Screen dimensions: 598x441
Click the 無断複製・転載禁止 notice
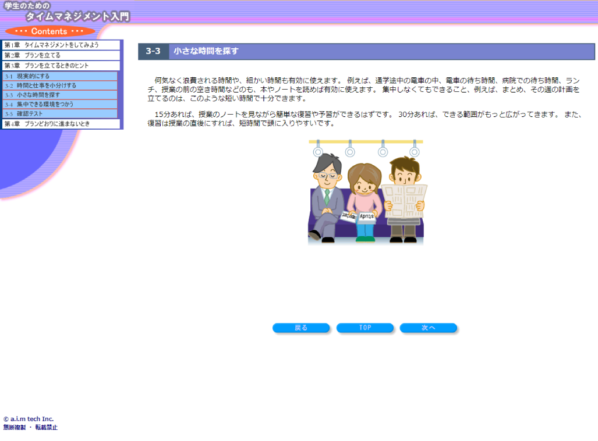30,428
